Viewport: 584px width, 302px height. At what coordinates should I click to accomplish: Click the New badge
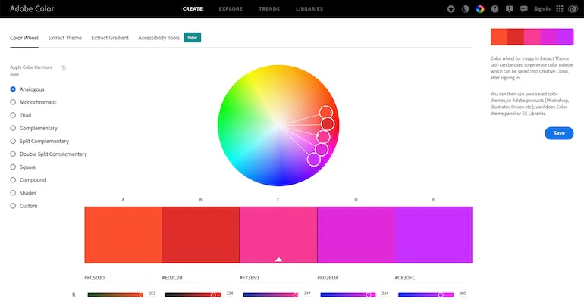[x=192, y=38]
